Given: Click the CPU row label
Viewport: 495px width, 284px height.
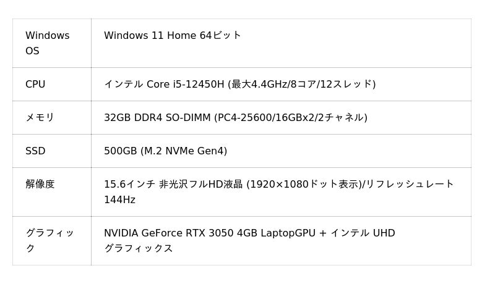Looking at the screenshot, I should pos(35,85).
